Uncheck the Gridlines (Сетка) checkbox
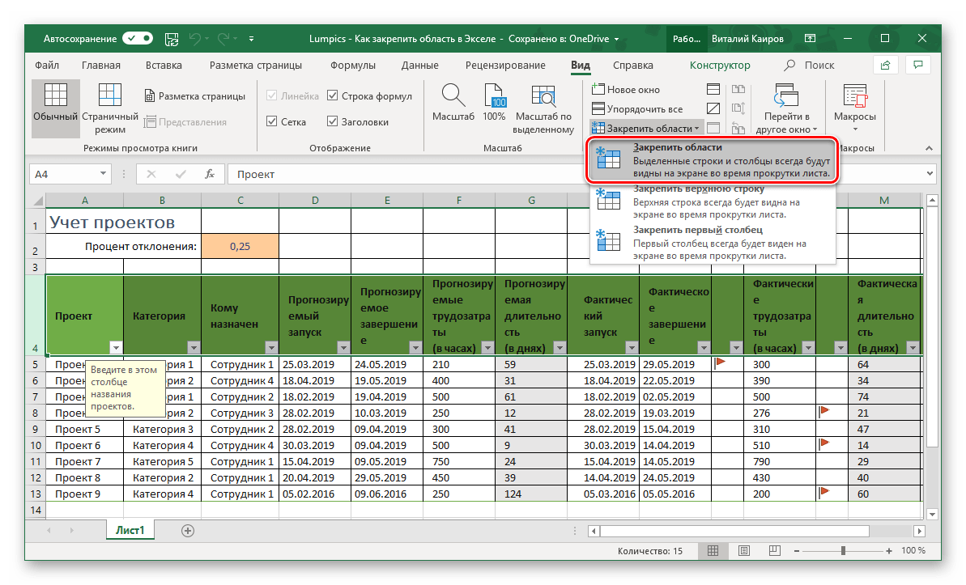The height and width of the screenshot is (585, 966). pyautogui.click(x=272, y=122)
